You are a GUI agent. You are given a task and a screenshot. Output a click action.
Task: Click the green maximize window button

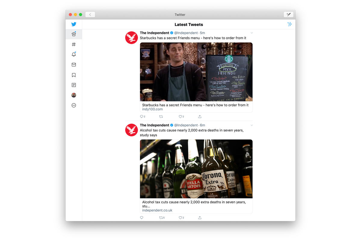coord(81,14)
